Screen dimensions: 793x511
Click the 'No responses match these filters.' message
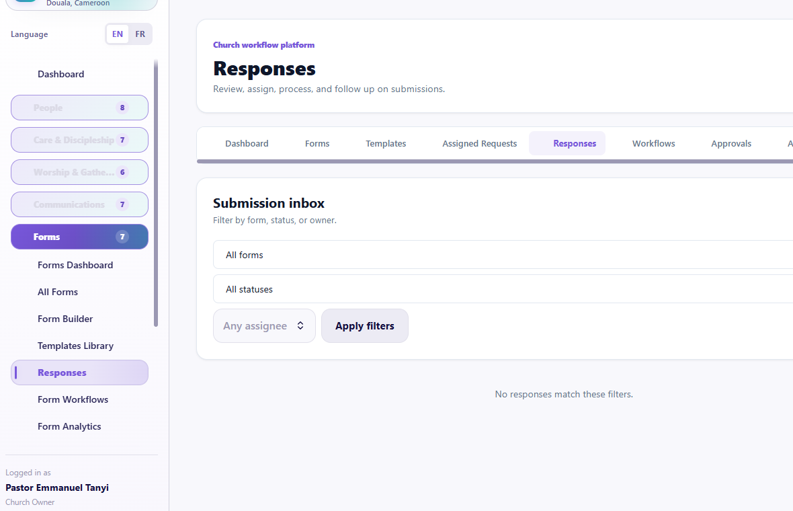coord(564,394)
